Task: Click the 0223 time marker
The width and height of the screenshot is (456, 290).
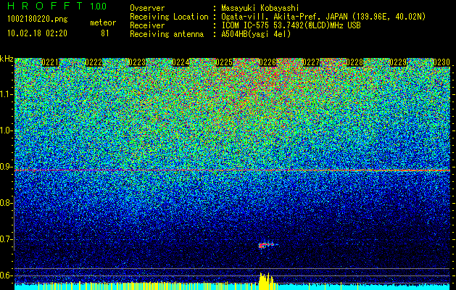Action: click(x=137, y=62)
